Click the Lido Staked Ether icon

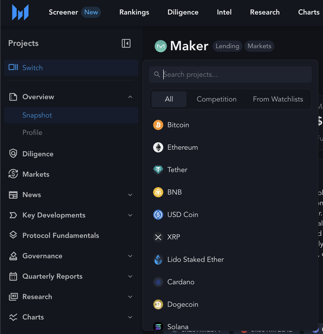click(x=158, y=260)
